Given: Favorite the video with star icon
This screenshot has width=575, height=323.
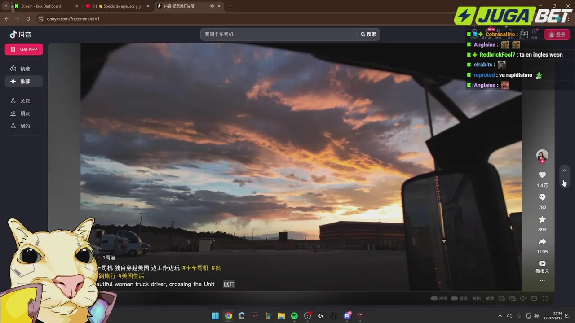Looking at the screenshot, I should 542,219.
